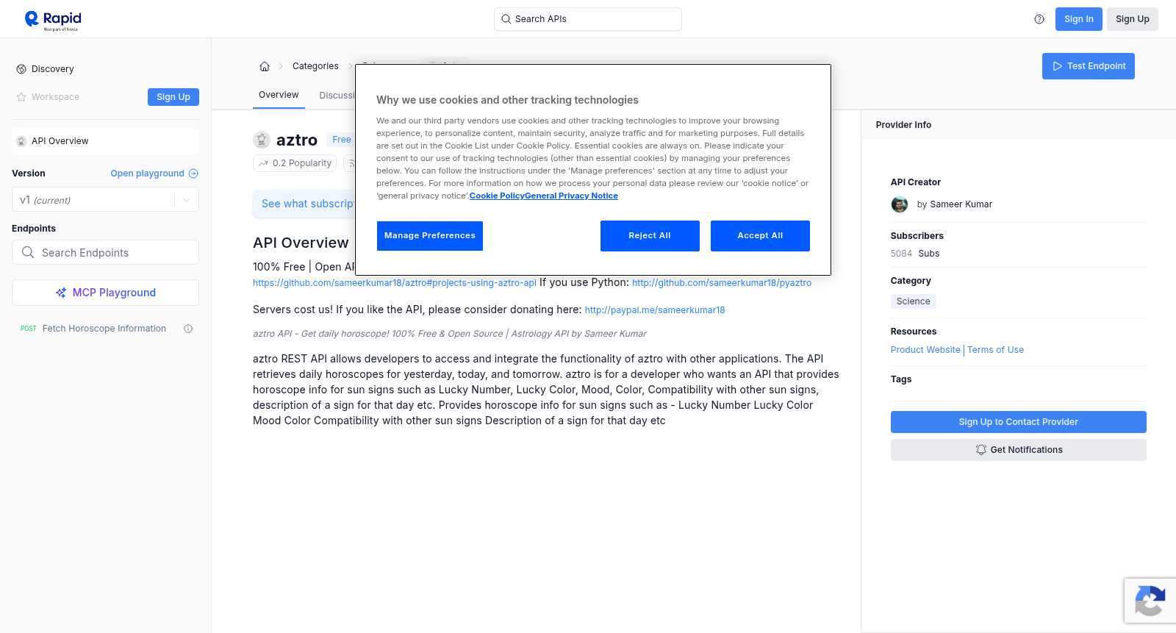Click the magnifier icon in Search Endpoints

[28, 252]
